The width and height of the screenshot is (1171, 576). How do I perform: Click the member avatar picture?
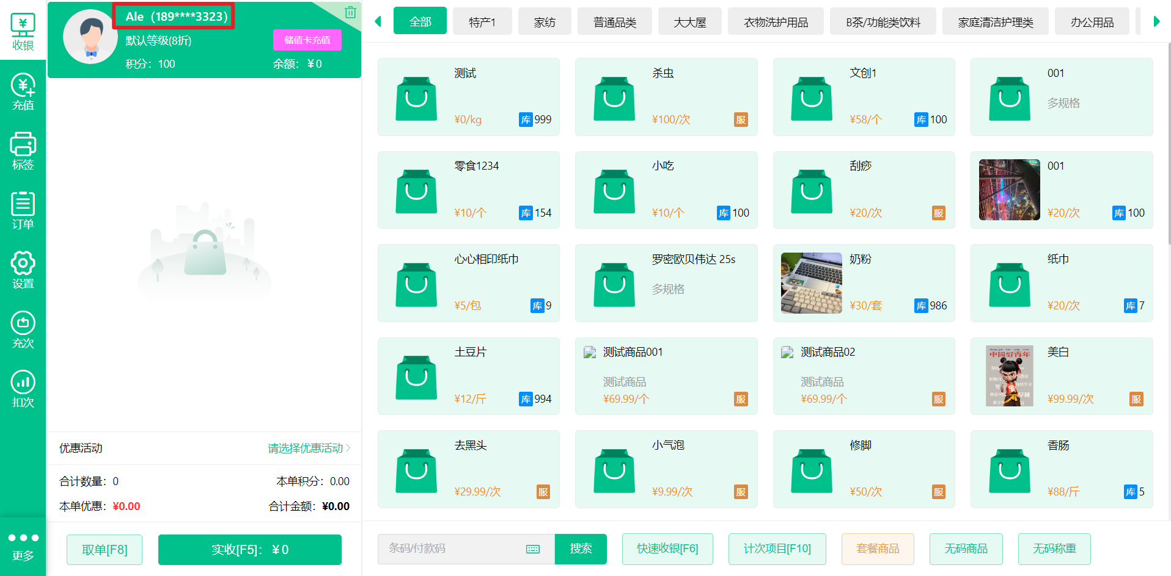[x=90, y=37]
